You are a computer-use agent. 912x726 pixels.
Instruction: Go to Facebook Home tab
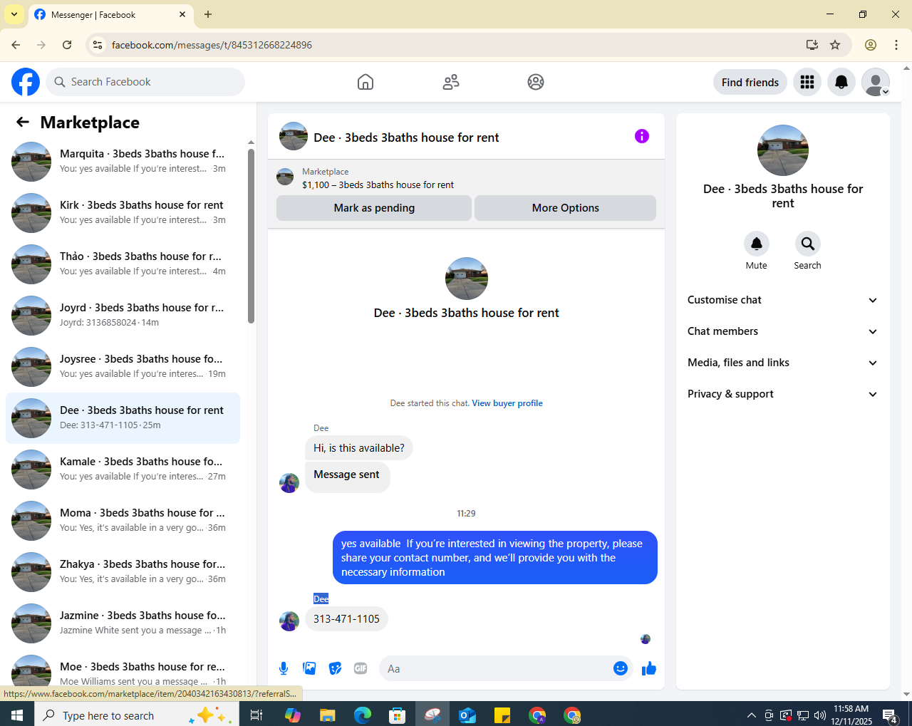click(x=366, y=82)
